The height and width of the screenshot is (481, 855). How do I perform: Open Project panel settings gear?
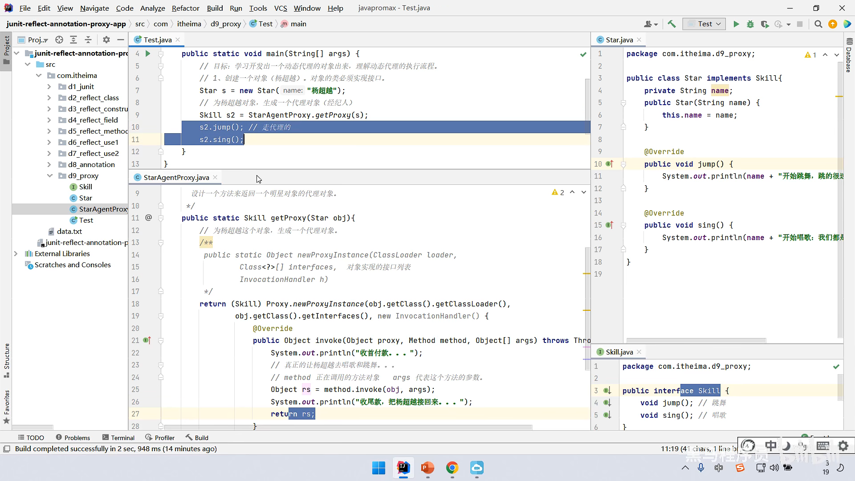point(106,40)
